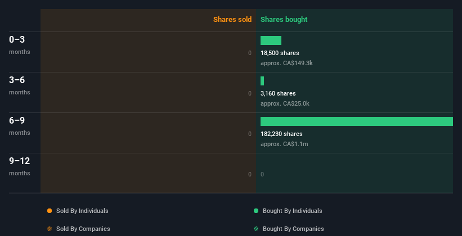
Task: Click the shares sold zero in 6–9 months row
Action: [x=250, y=134]
